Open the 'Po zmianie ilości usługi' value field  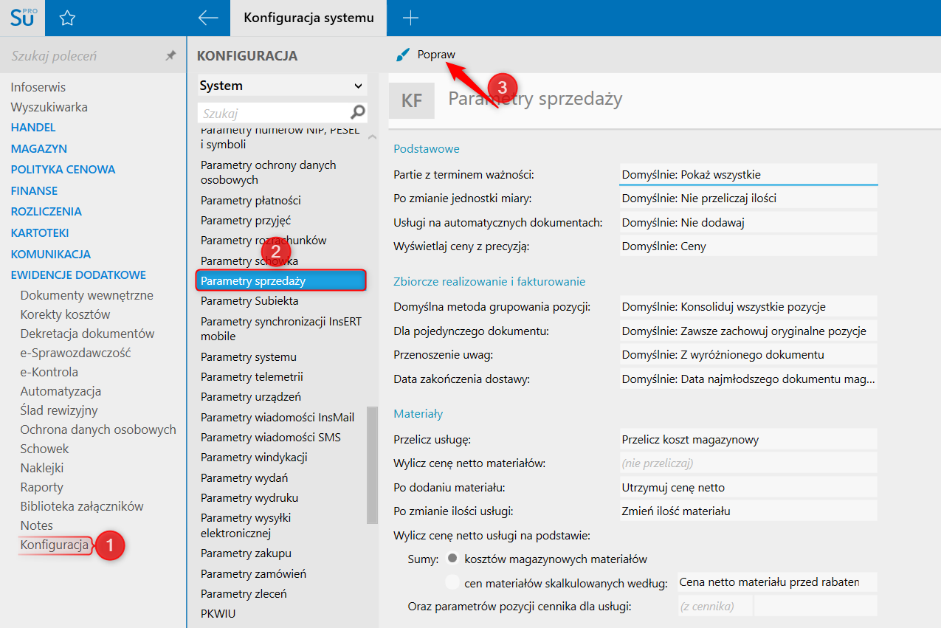748,511
